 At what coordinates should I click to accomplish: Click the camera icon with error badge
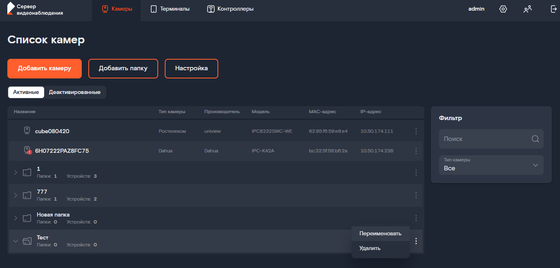(x=27, y=151)
